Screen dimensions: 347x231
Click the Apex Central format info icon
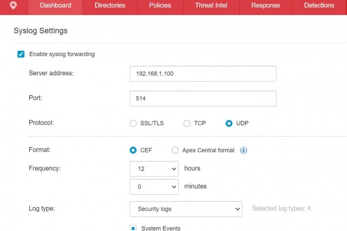243,150
